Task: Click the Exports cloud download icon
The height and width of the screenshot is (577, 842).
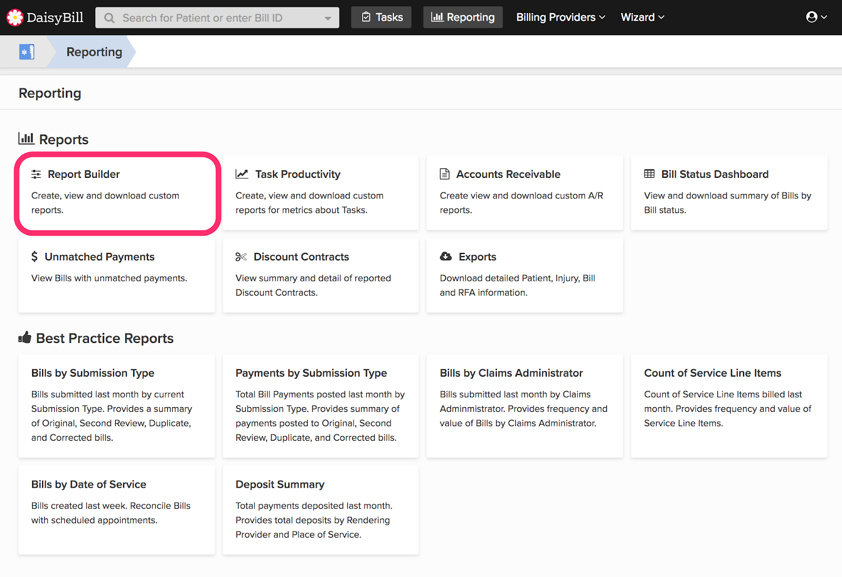Action: [446, 257]
